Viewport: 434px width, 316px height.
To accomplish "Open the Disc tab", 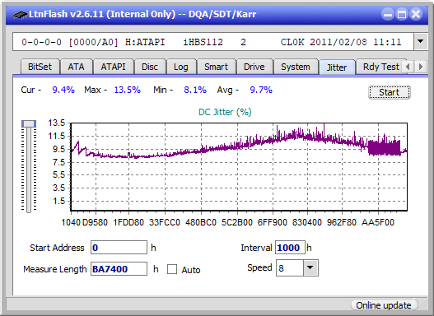I will click(x=150, y=67).
